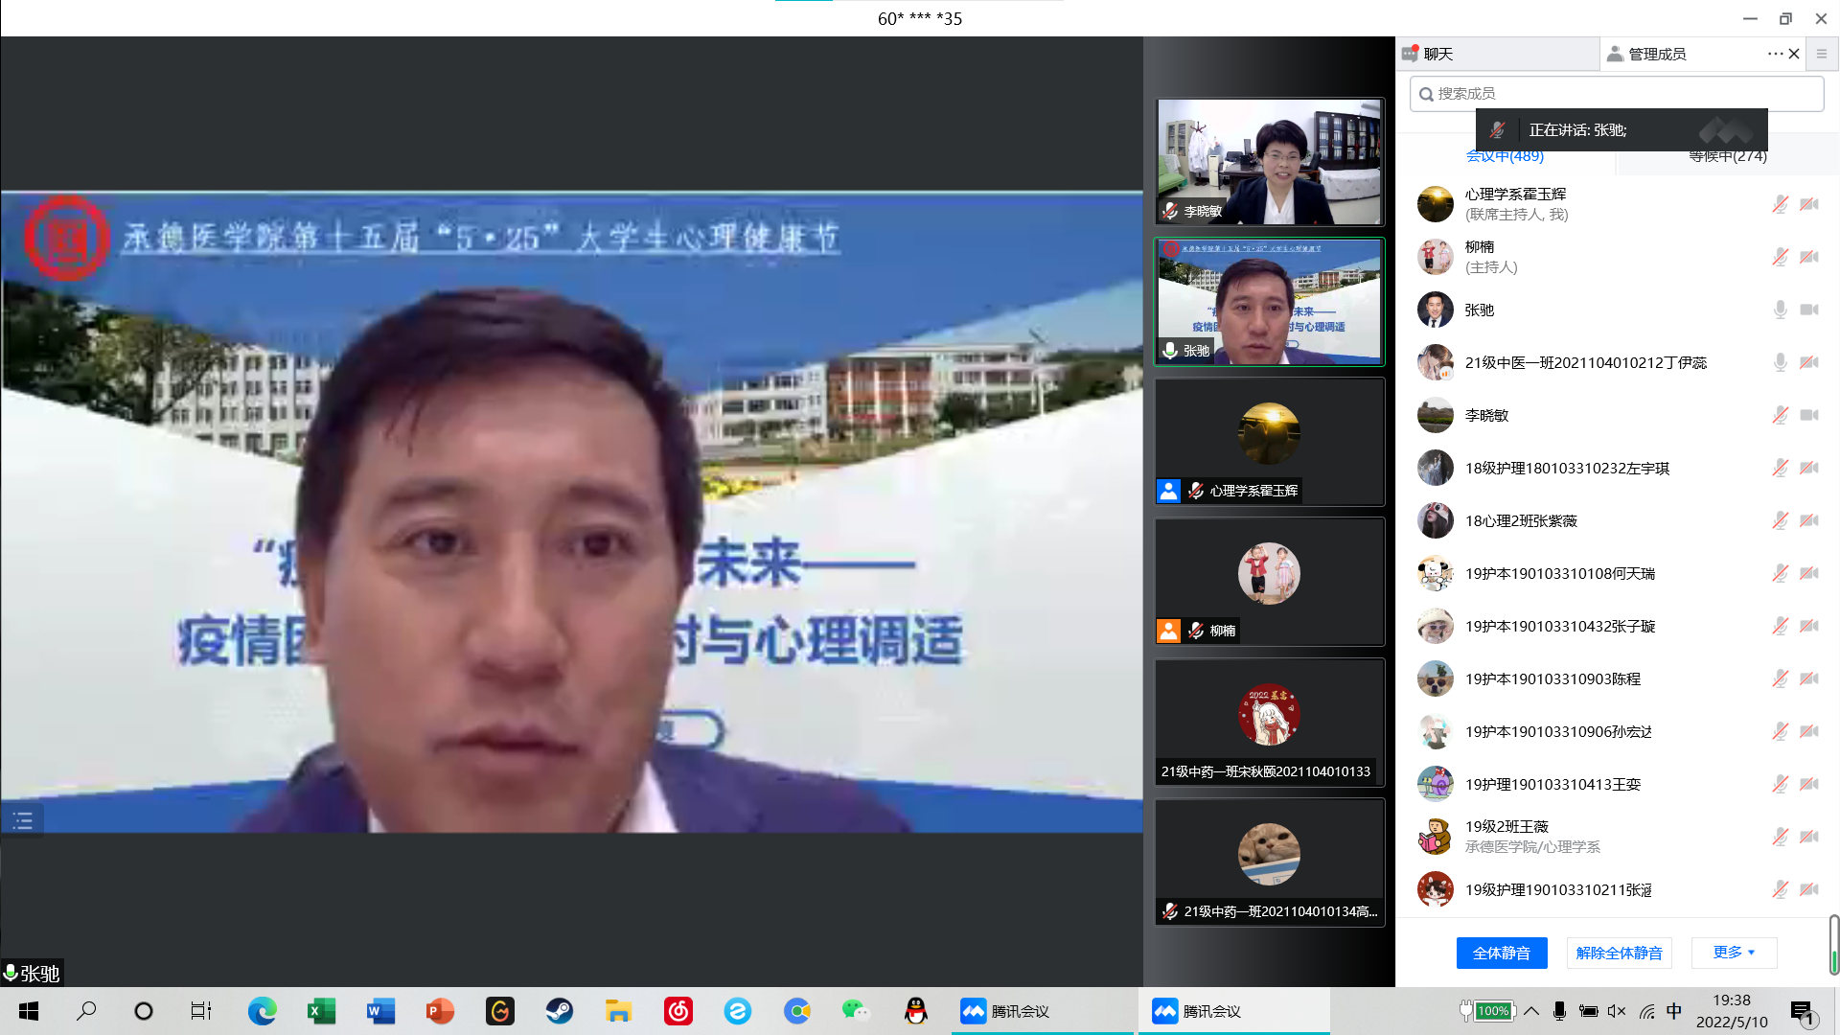The image size is (1840, 1035).
Task: Open the 聊天 chat tab
Action: (x=1437, y=54)
